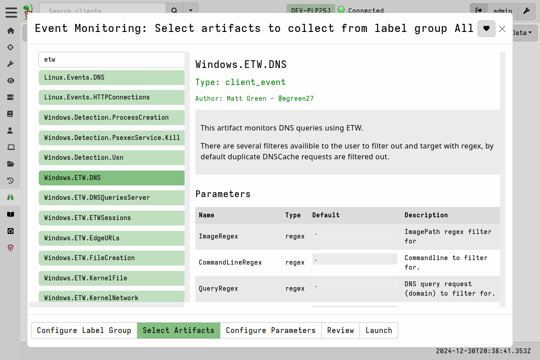Open user settings wrench next to admin
Screen dimensions: 540x360
tap(526, 11)
